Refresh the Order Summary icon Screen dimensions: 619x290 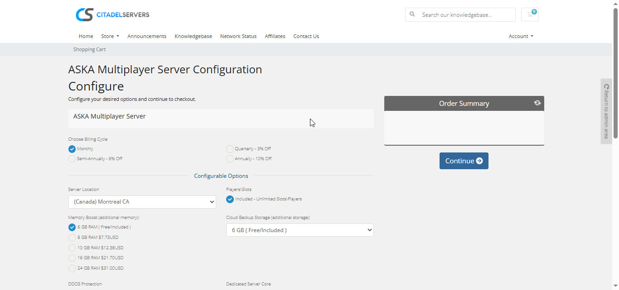click(x=537, y=103)
